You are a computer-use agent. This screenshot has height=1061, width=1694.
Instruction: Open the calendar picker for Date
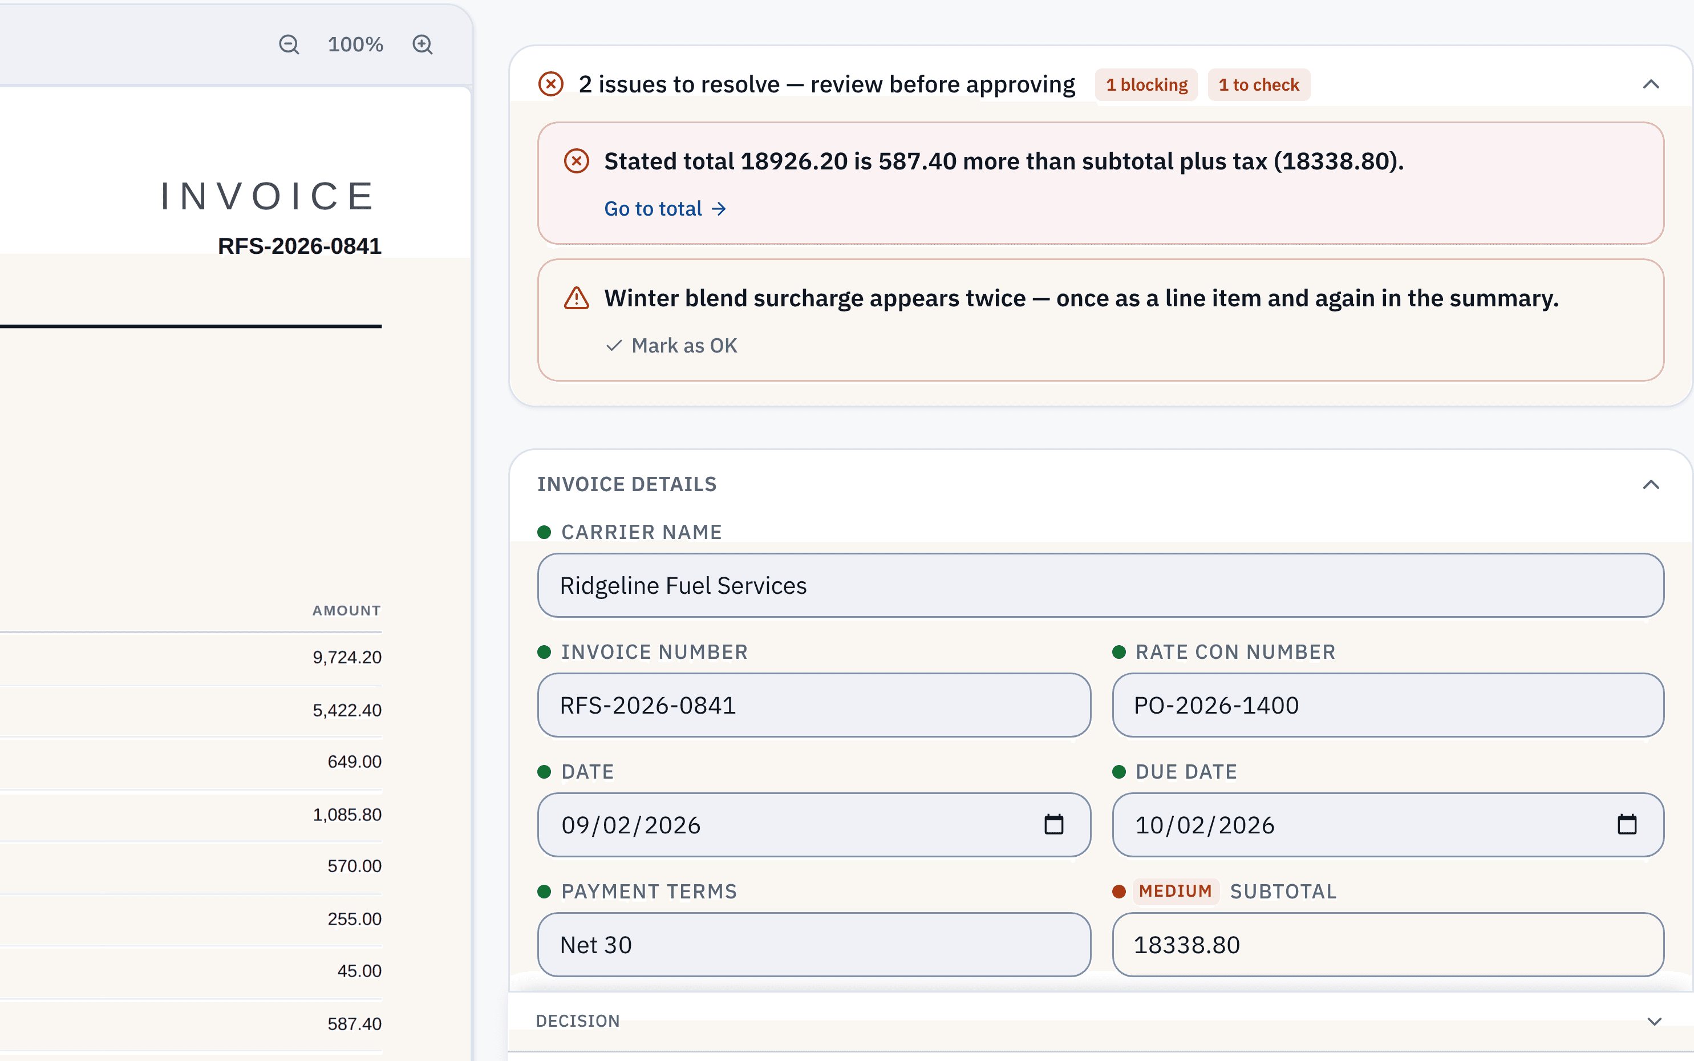click(x=1053, y=824)
